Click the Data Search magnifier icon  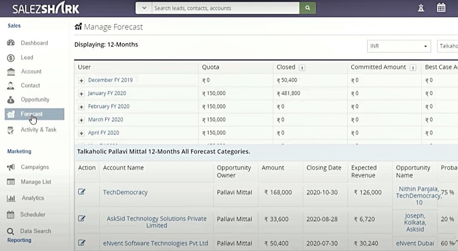click(x=11, y=231)
